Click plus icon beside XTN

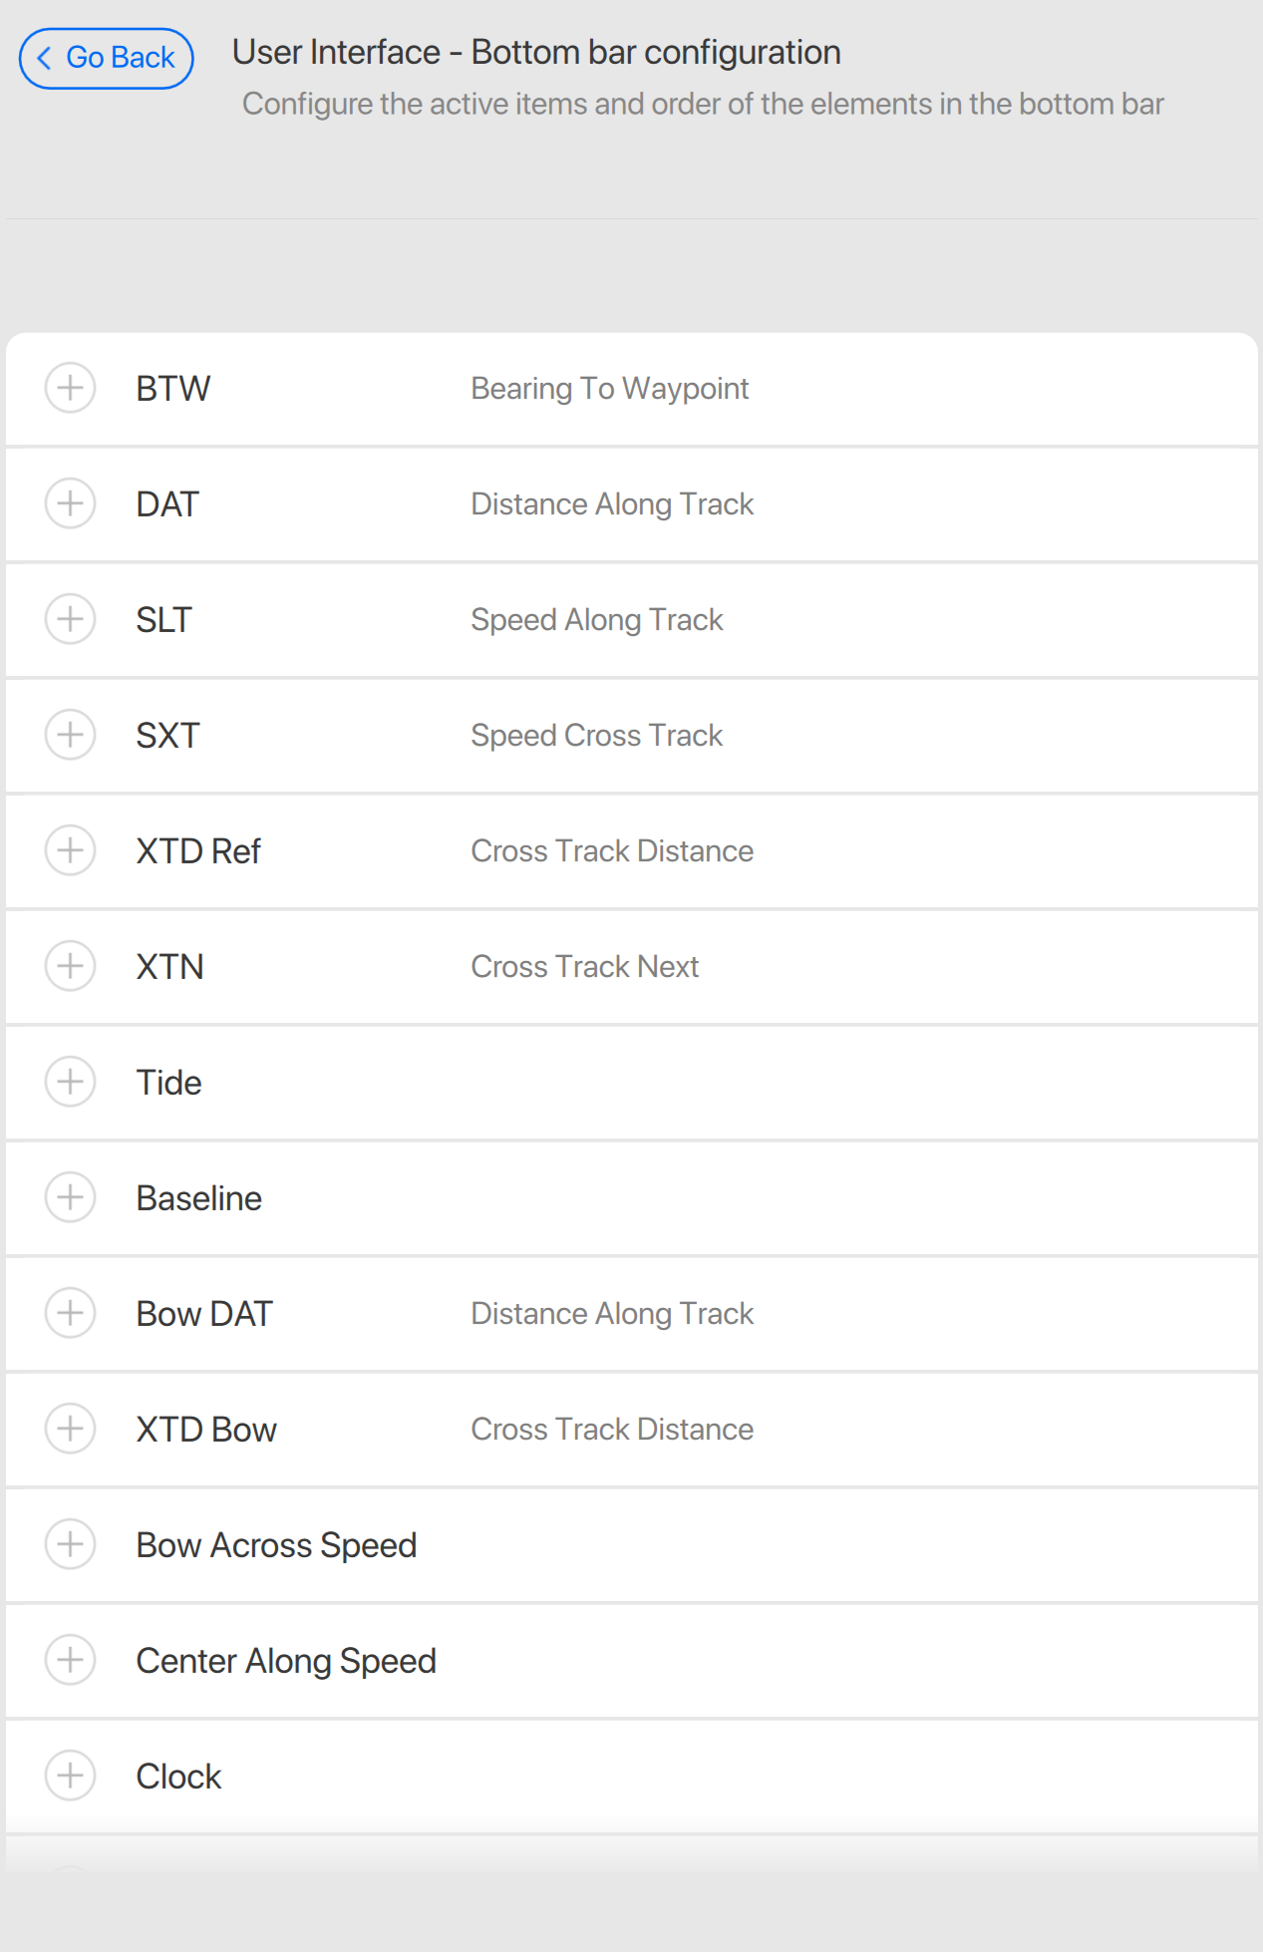[x=70, y=966]
